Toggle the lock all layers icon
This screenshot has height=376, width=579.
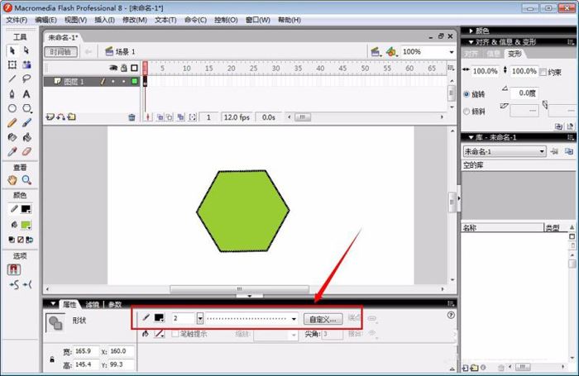click(x=124, y=68)
